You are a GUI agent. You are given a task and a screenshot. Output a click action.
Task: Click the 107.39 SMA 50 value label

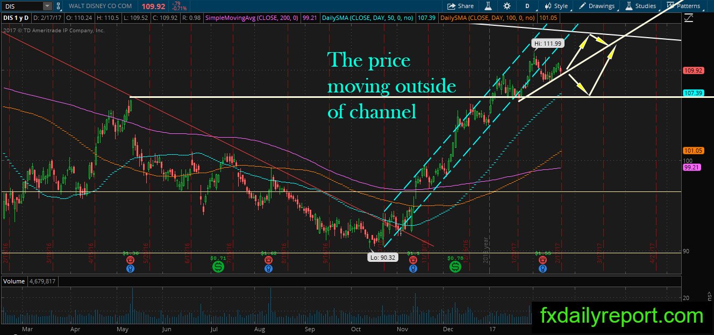[426, 18]
